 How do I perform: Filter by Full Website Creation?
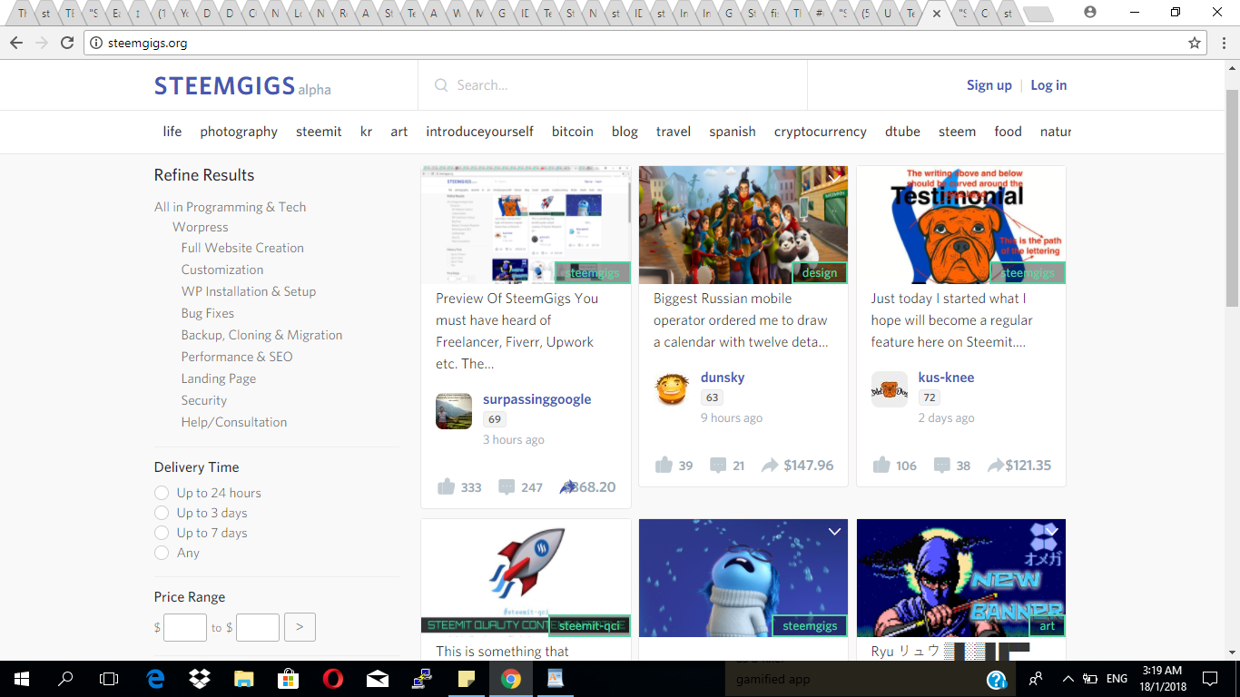tap(242, 248)
